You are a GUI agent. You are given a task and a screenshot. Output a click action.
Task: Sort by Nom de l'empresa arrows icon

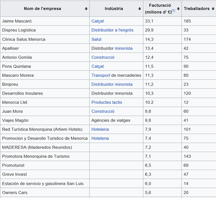(86, 9)
